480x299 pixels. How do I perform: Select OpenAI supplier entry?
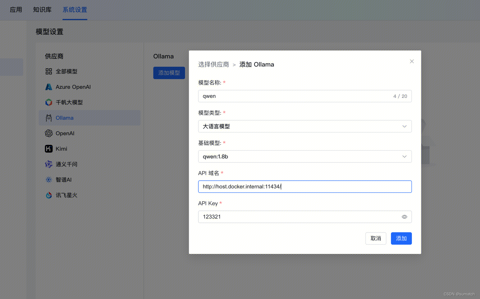(x=90, y=133)
